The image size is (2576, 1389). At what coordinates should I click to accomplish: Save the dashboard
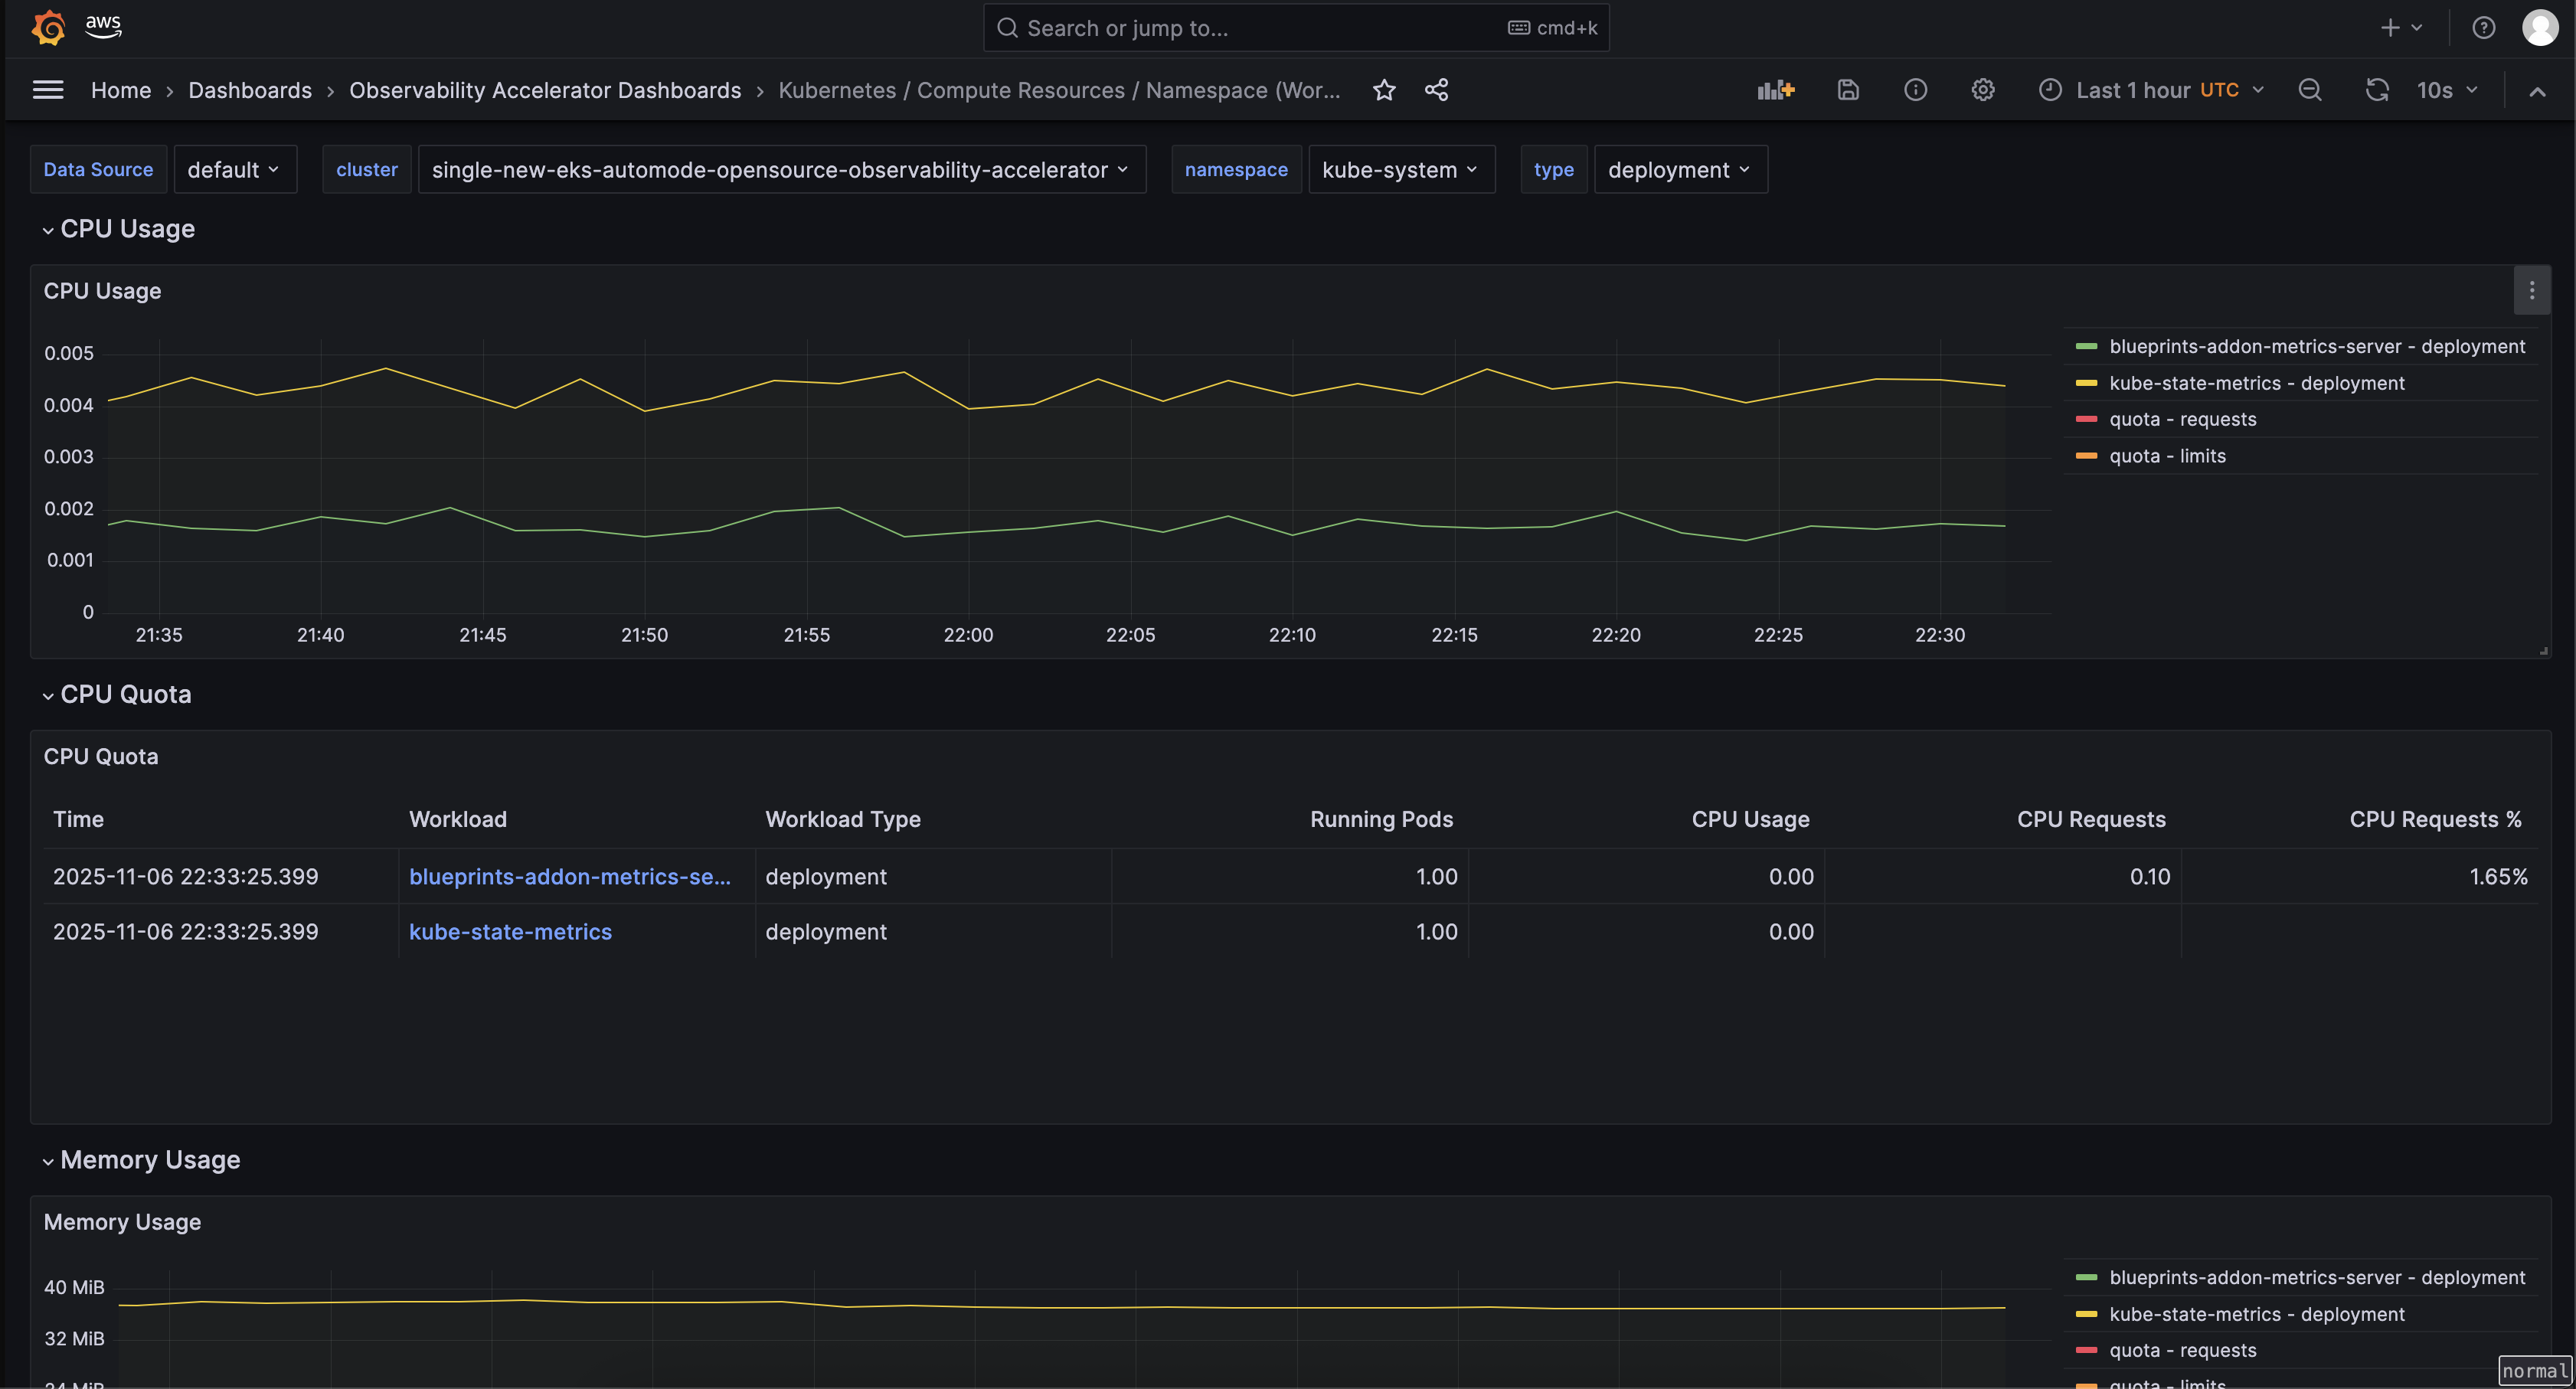(1847, 89)
